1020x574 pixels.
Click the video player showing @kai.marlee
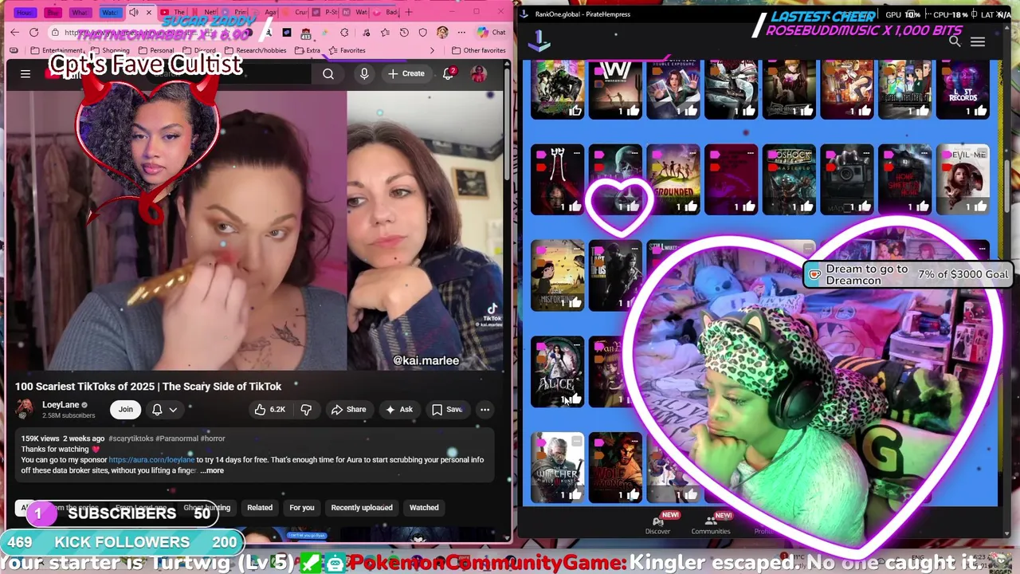pos(254,231)
